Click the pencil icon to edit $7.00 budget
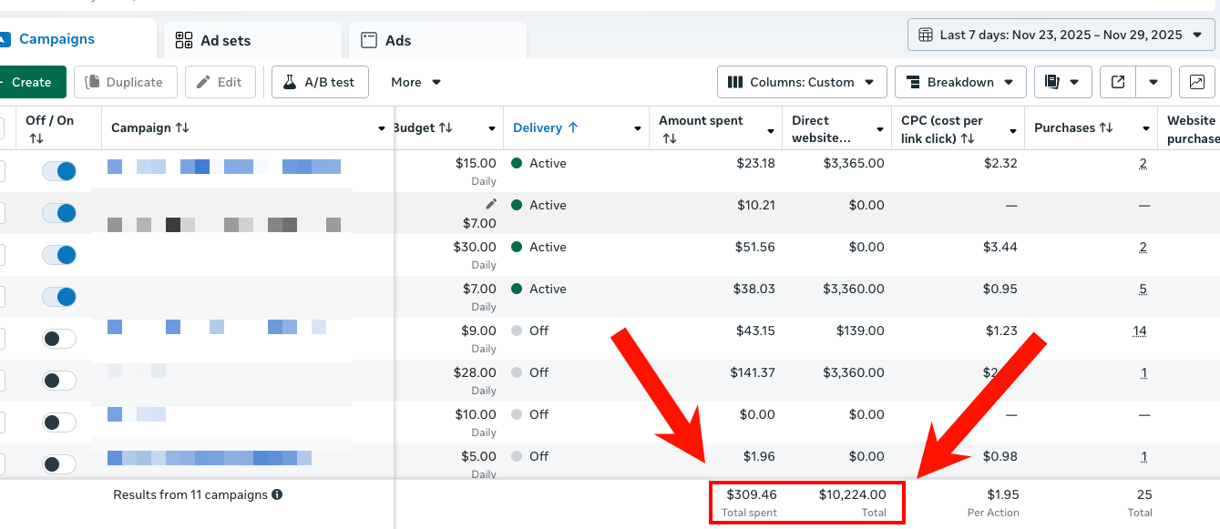Image resolution: width=1220 pixels, height=529 pixels. point(491,204)
